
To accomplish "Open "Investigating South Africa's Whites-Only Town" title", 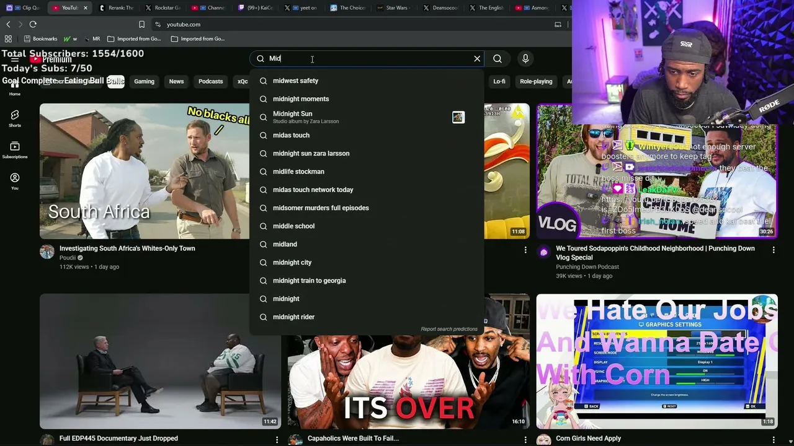I will click(127, 248).
